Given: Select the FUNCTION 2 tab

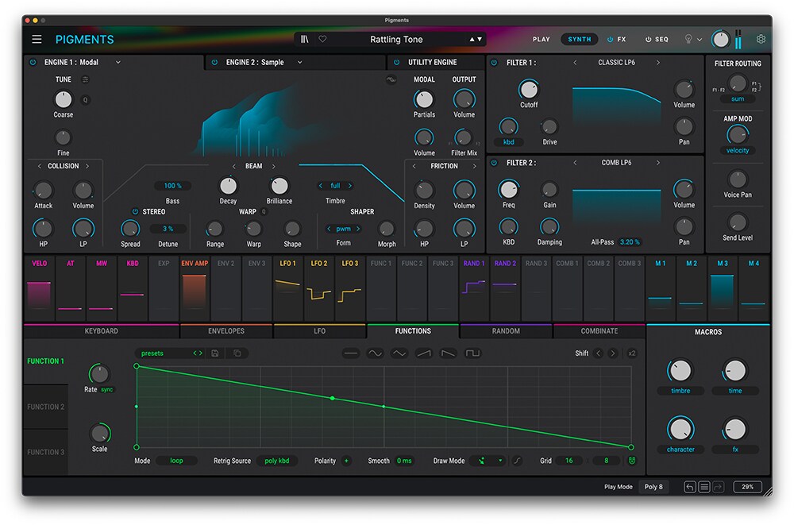Looking at the screenshot, I should pyautogui.click(x=45, y=407).
